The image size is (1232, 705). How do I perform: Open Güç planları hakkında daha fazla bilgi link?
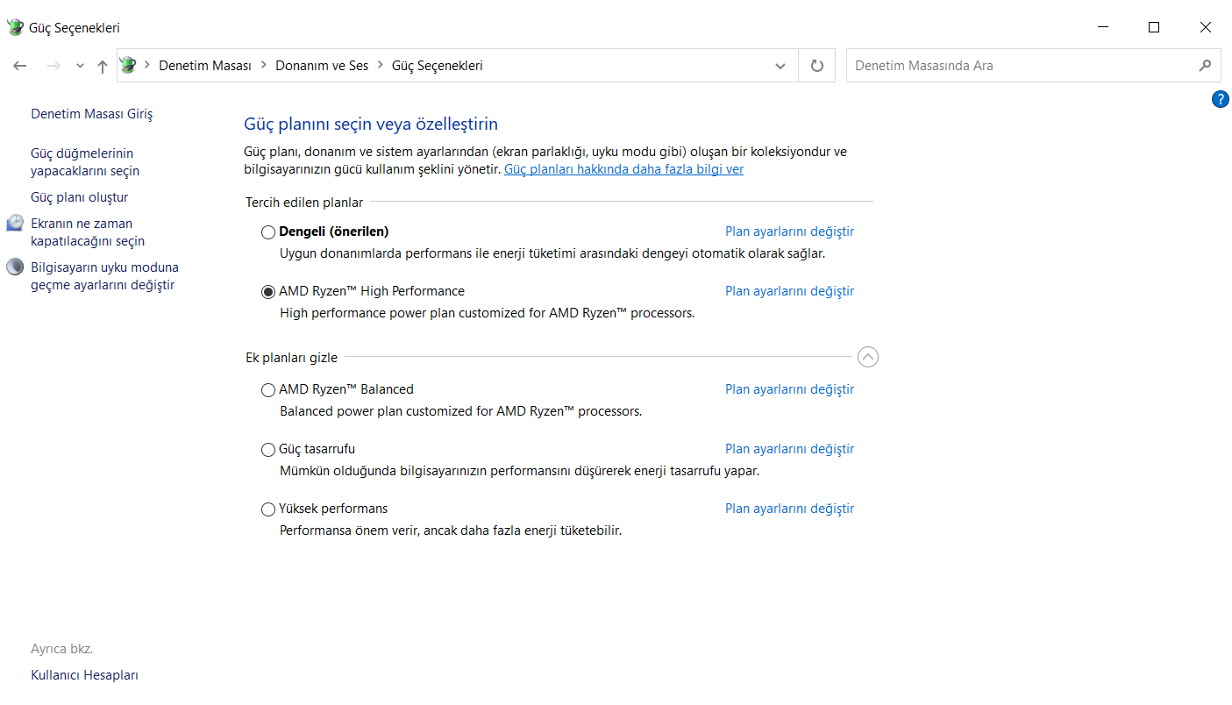pyautogui.click(x=623, y=169)
